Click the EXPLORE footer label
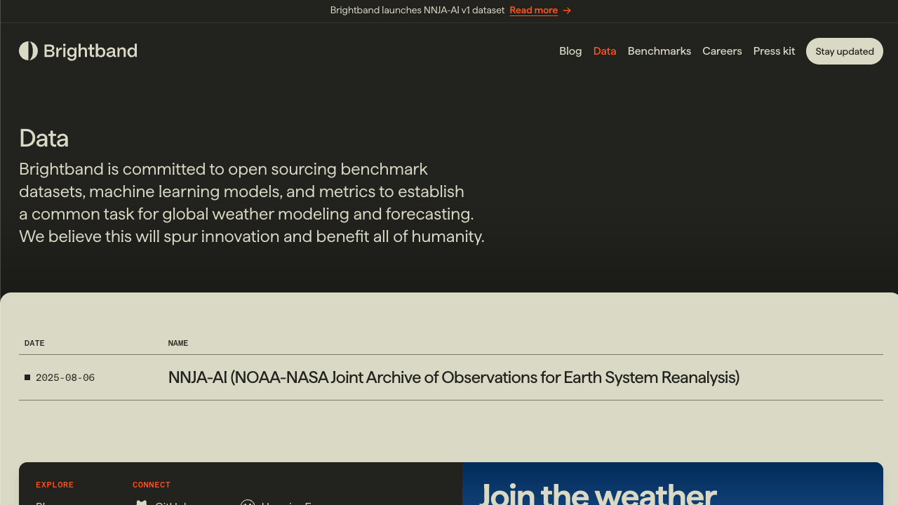Screen dimensions: 898x505 [55, 485]
